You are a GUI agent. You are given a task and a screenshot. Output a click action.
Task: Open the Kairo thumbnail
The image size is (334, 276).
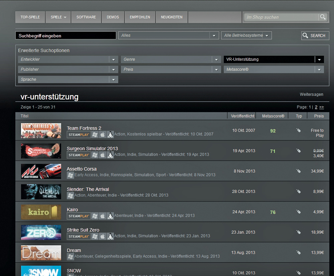point(41,212)
